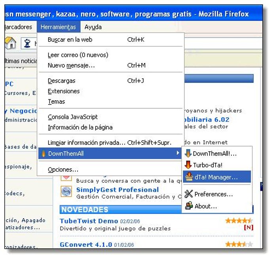
Task: Click the red [N] marker beside TubeTwist
Action: point(248,228)
